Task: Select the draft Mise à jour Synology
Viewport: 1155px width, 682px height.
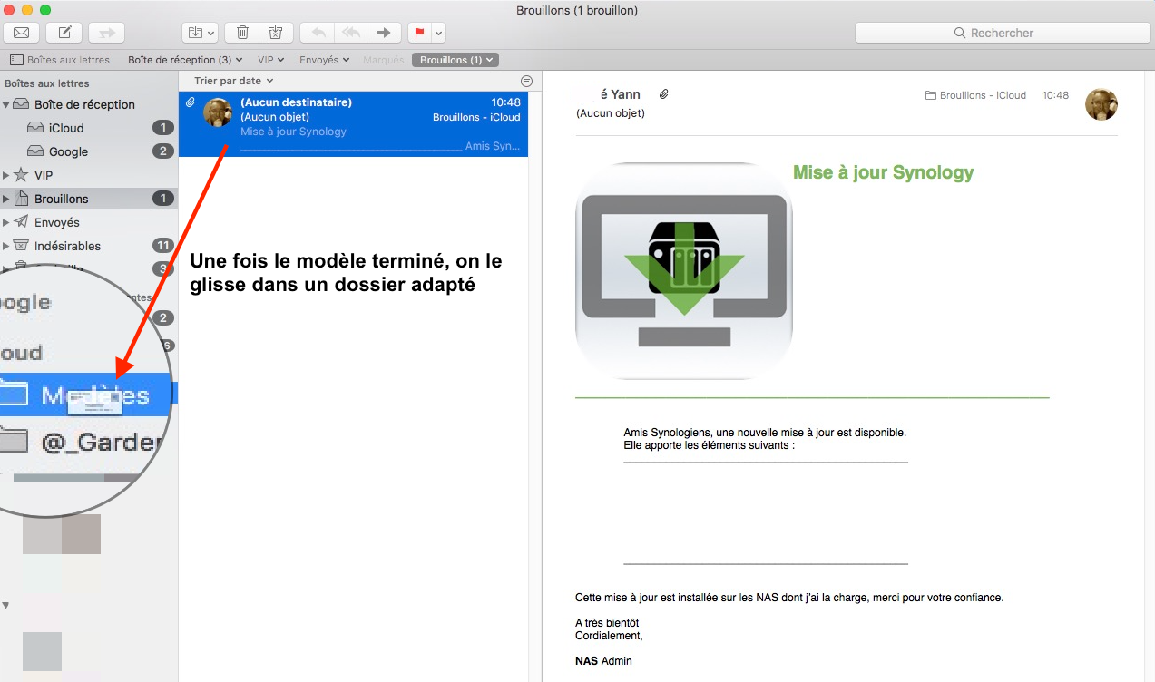Action: [x=353, y=123]
